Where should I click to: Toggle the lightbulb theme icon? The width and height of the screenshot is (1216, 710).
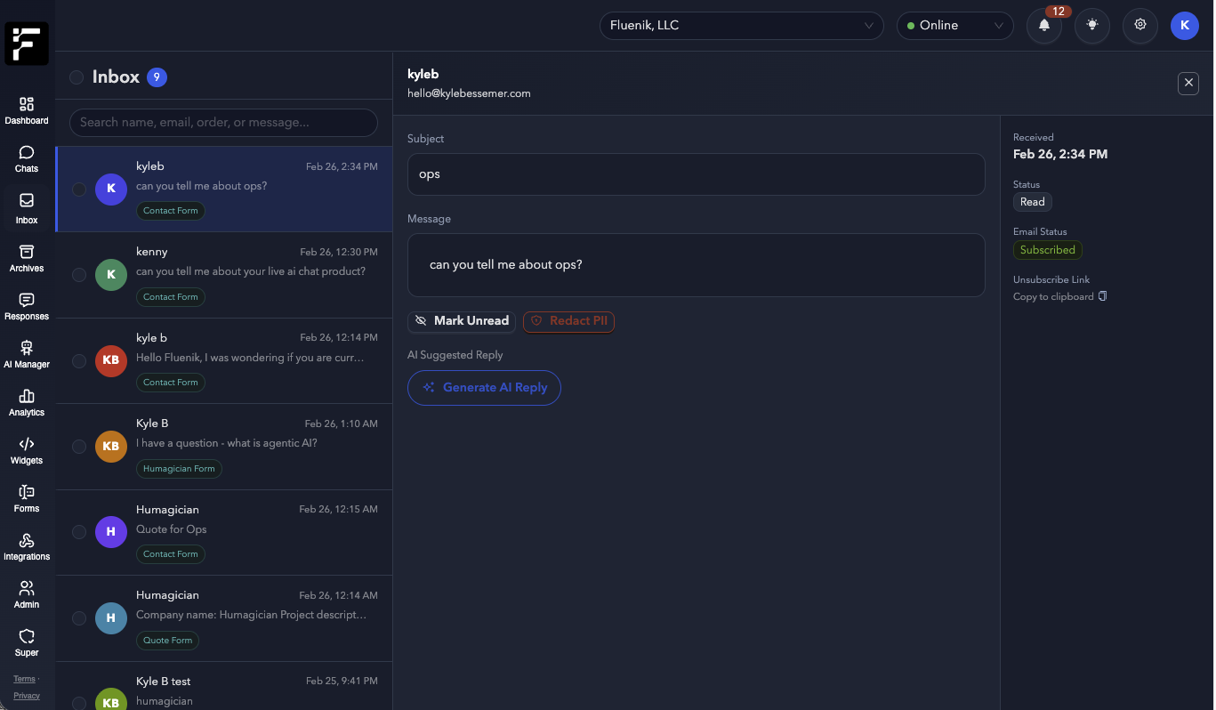point(1092,26)
